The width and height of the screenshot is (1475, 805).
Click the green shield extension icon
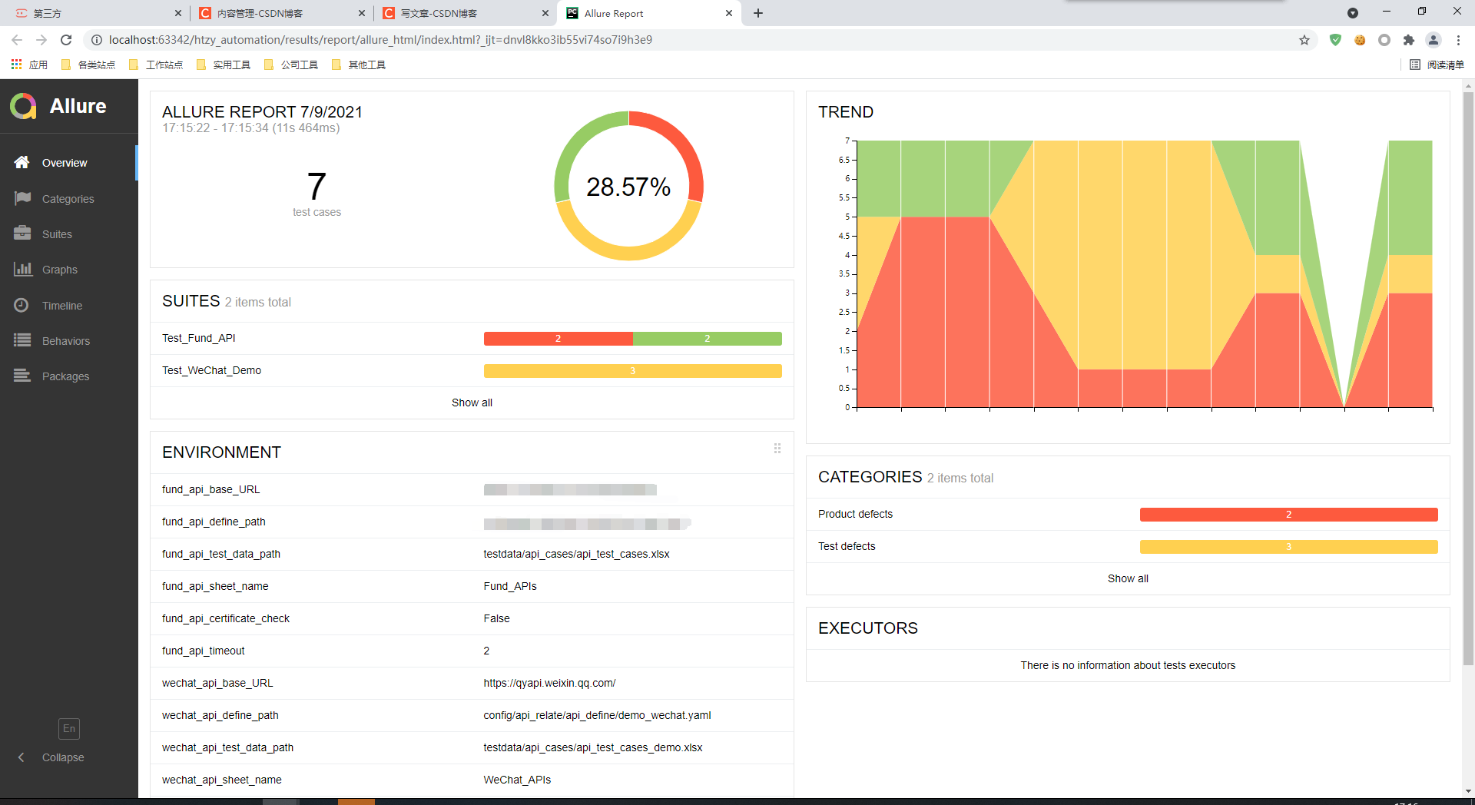(1335, 40)
